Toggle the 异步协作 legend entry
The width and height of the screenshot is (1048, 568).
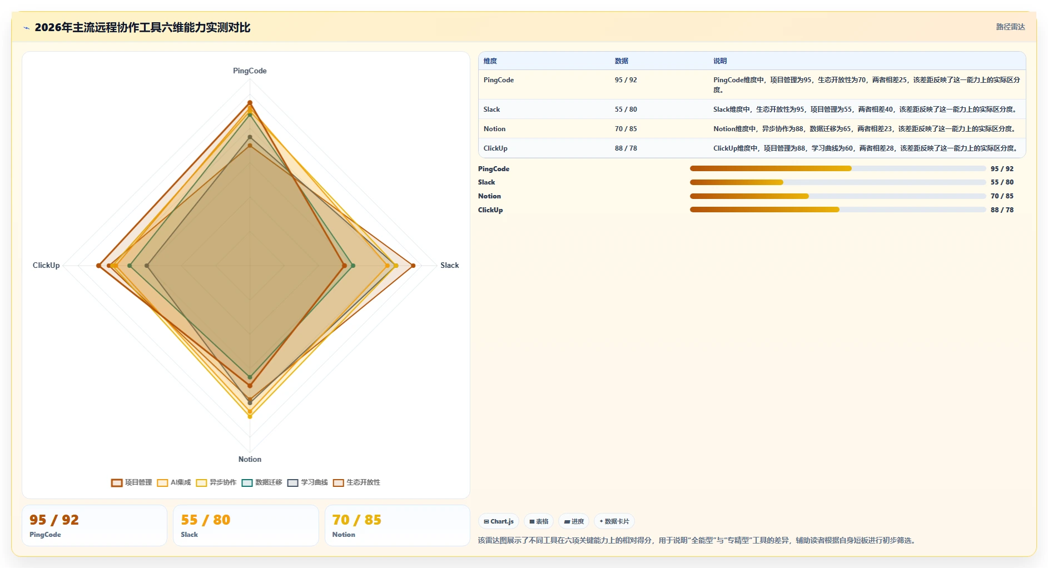point(216,482)
